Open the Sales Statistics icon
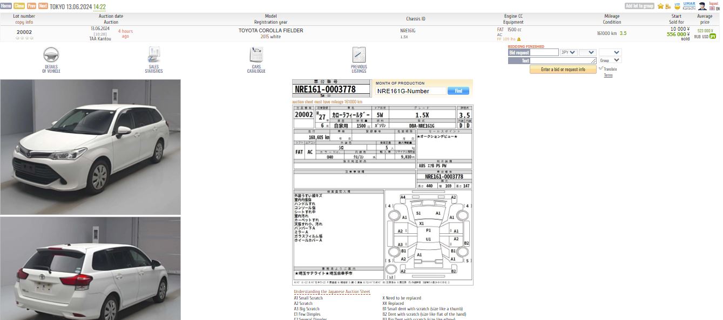Viewport: 723px width, 320px height. pos(154,55)
